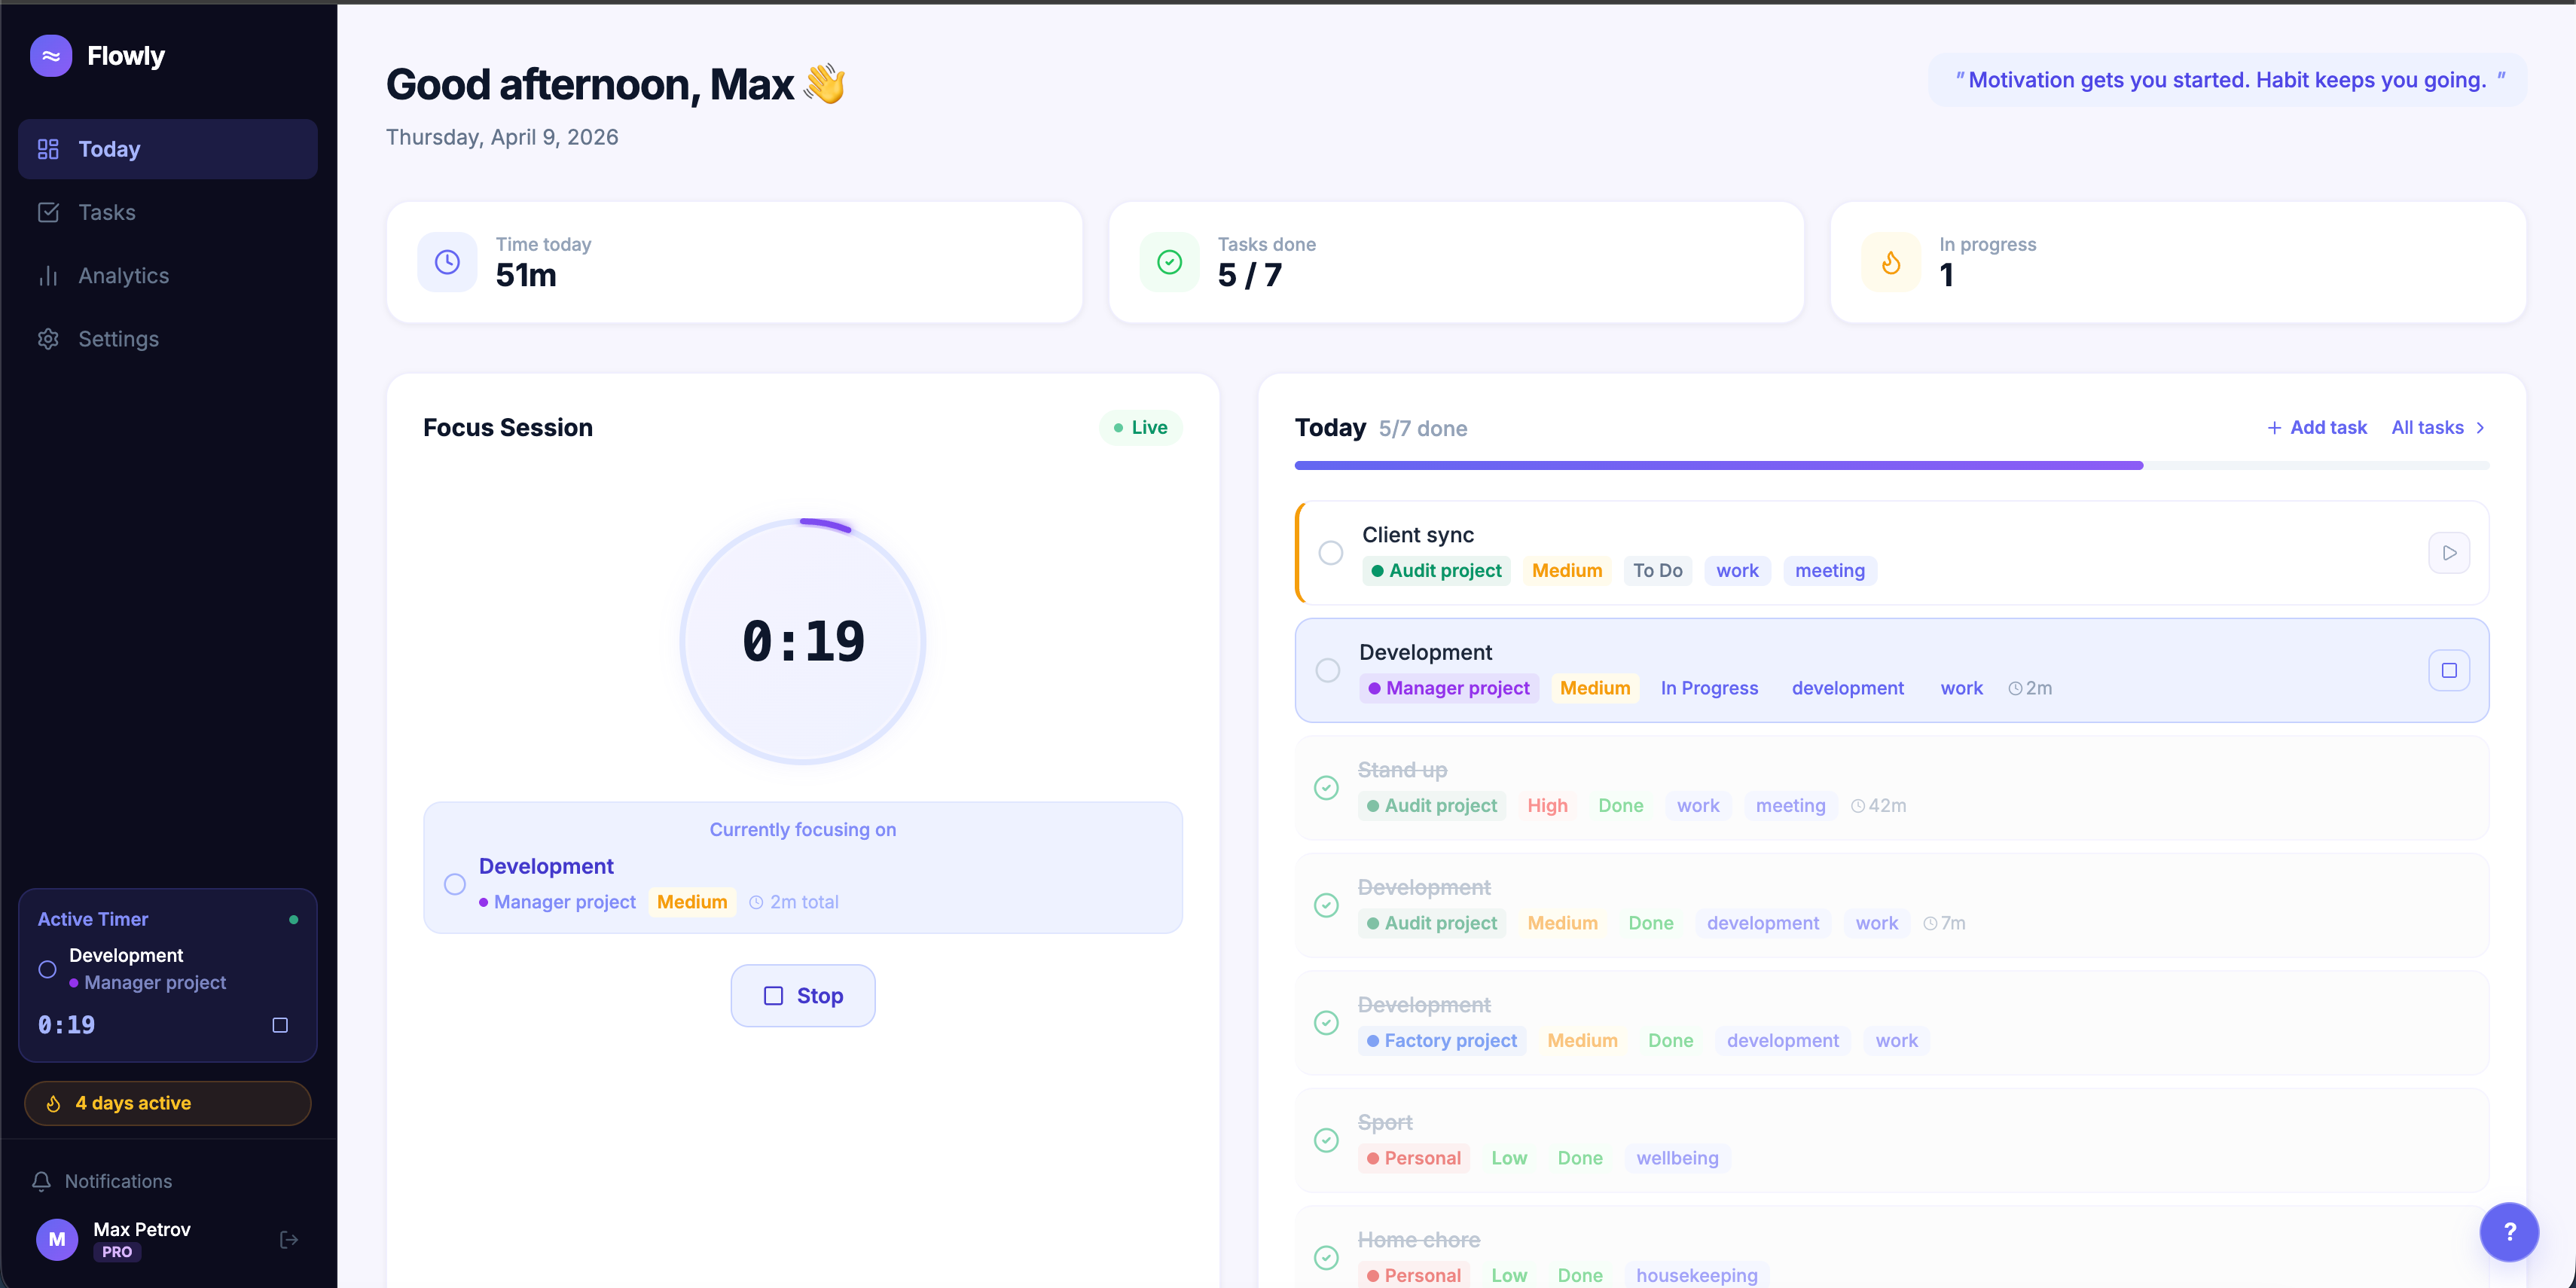Viewport: 2576px width, 1288px height.
Task: Click the 4 days active streak badge
Action: click(167, 1103)
